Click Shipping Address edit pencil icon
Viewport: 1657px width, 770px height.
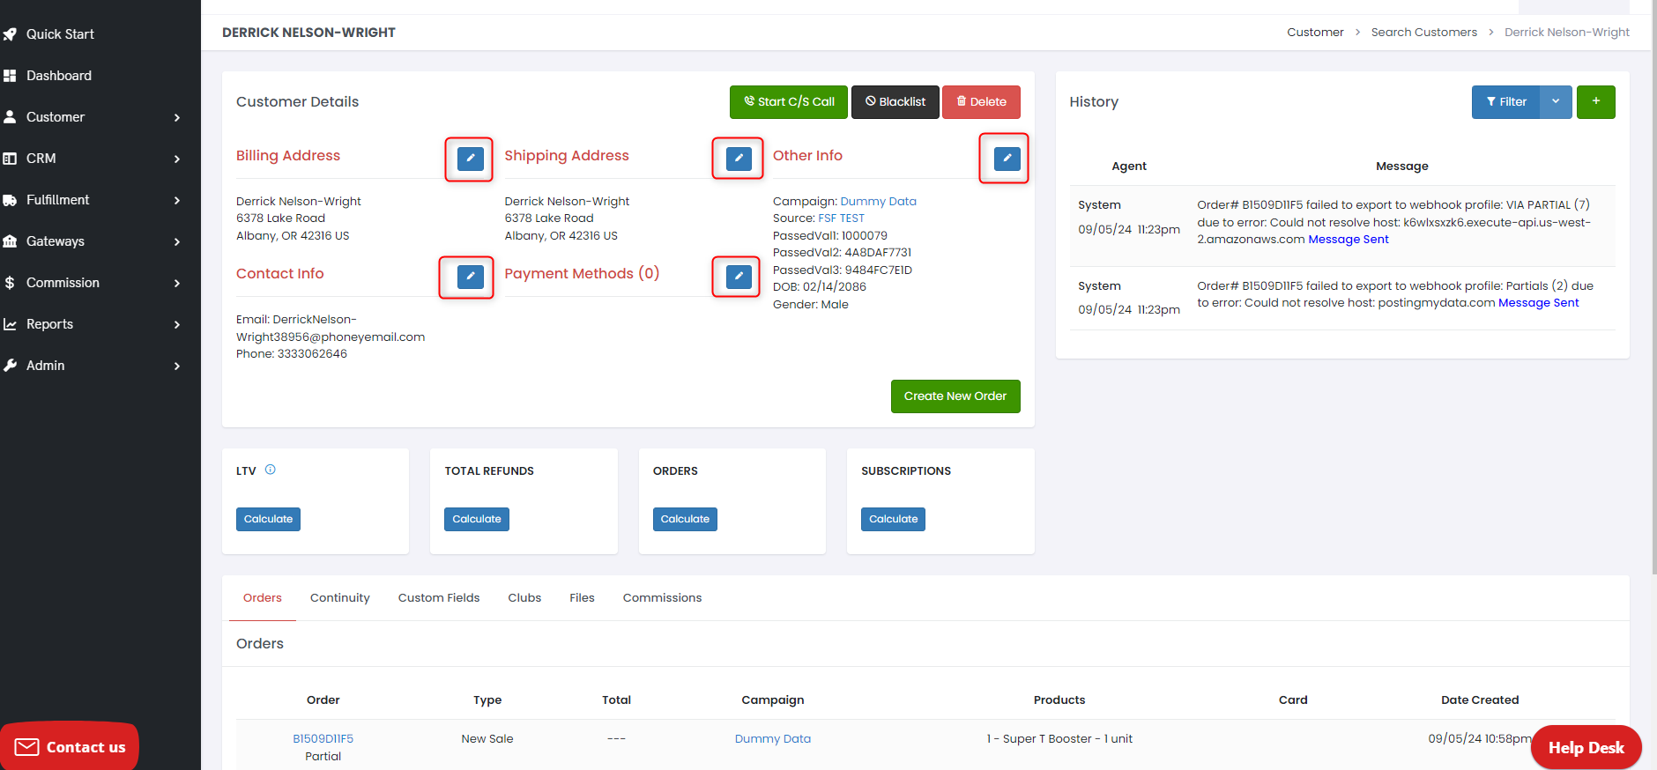(739, 159)
